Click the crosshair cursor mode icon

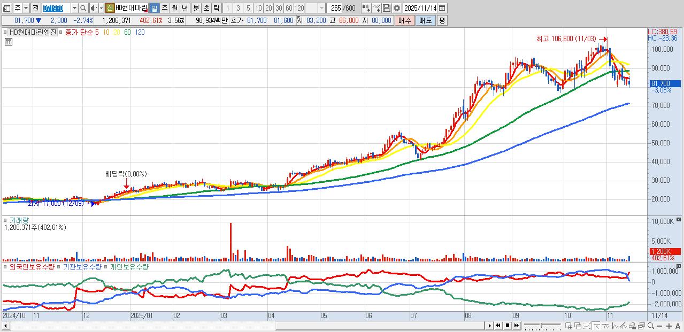(x=596, y=326)
